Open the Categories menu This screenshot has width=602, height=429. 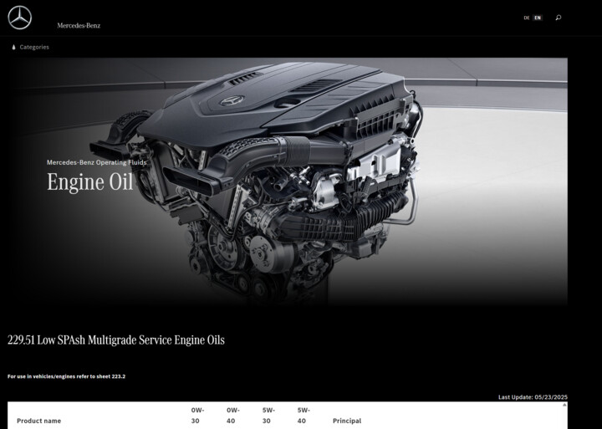coord(34,48)
